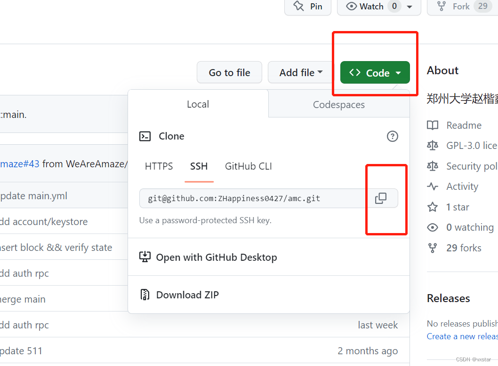Click the Fork count badge 29

pos(483,6)
